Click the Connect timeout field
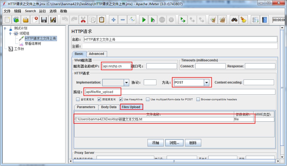This screenshot has width=287, height=166. 210,66
